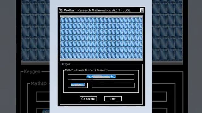Focus the License Number field

point(78,85)
